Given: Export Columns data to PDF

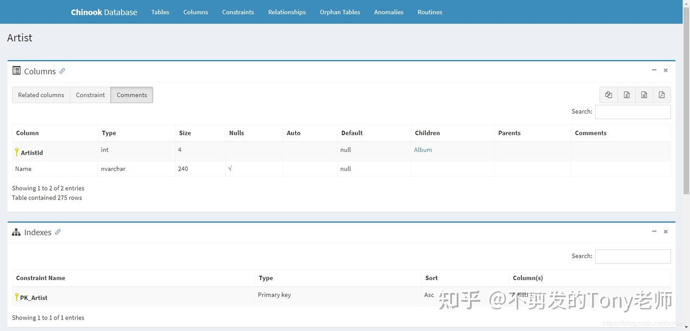Looking at the screenshot, I should click(x=662, y=95).
